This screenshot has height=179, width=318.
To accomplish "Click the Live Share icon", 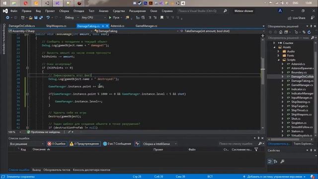I will pos(289,18).
